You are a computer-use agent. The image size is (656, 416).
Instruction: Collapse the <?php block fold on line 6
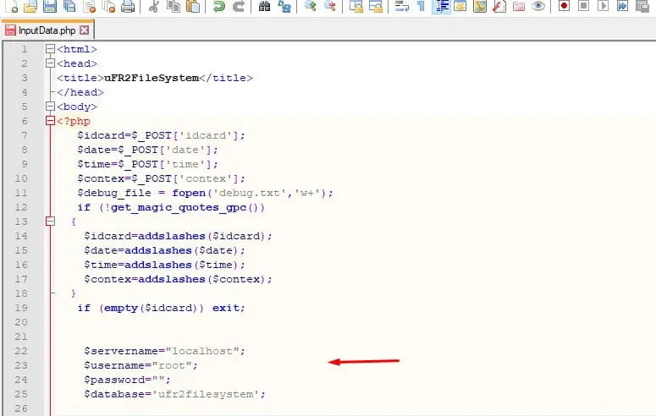tap(50, 121)
